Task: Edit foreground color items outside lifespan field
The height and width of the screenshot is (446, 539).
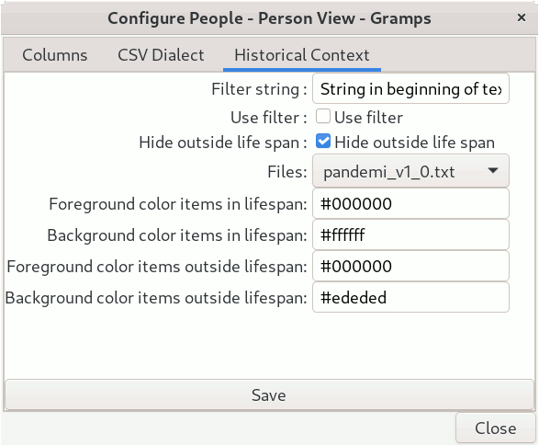Action: [x=410, y=266]
